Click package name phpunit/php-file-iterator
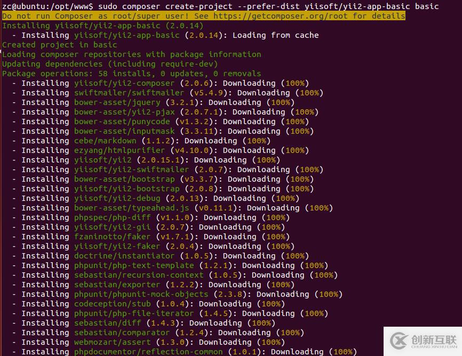 click(x=134, y=313)
